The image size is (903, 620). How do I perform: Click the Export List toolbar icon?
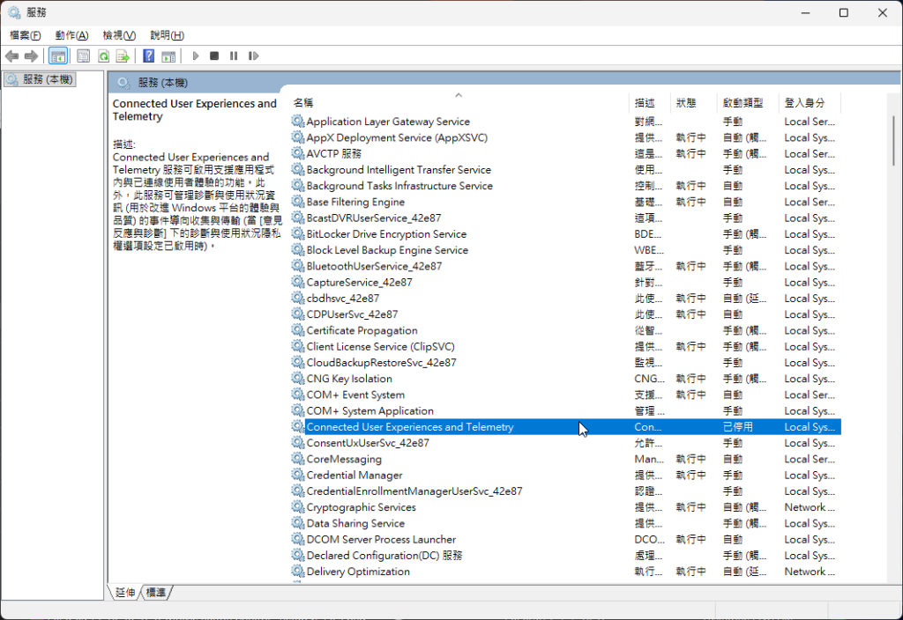[123, 56]
